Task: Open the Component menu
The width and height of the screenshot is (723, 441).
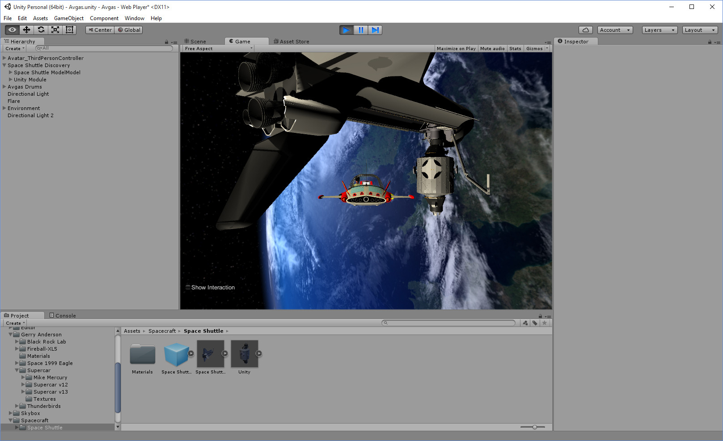Action: [104, 18]
